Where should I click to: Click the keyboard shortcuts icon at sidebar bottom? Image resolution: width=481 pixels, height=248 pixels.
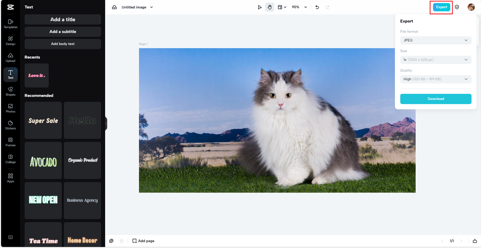(11, 237)
